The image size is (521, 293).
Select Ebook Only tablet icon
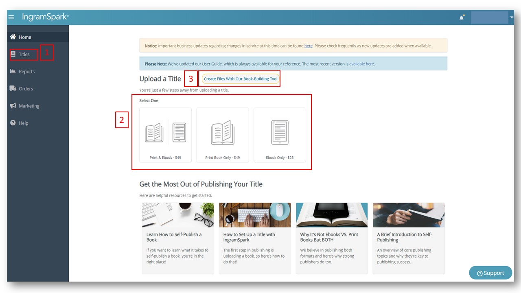(x=280, y=133)
